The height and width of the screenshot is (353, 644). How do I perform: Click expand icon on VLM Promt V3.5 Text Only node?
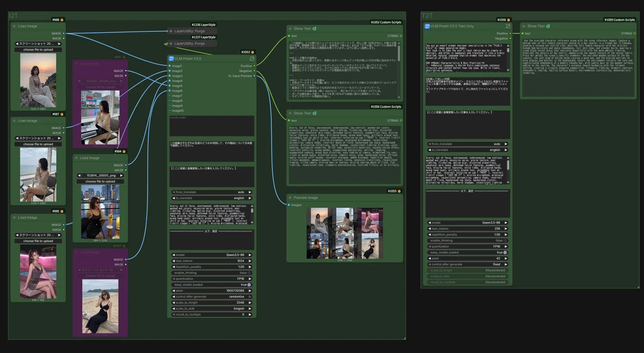[x=508, y=26]
